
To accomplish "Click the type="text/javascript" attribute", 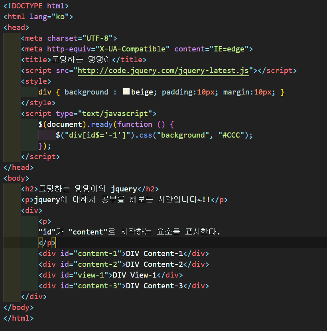I will coord(104,114).
